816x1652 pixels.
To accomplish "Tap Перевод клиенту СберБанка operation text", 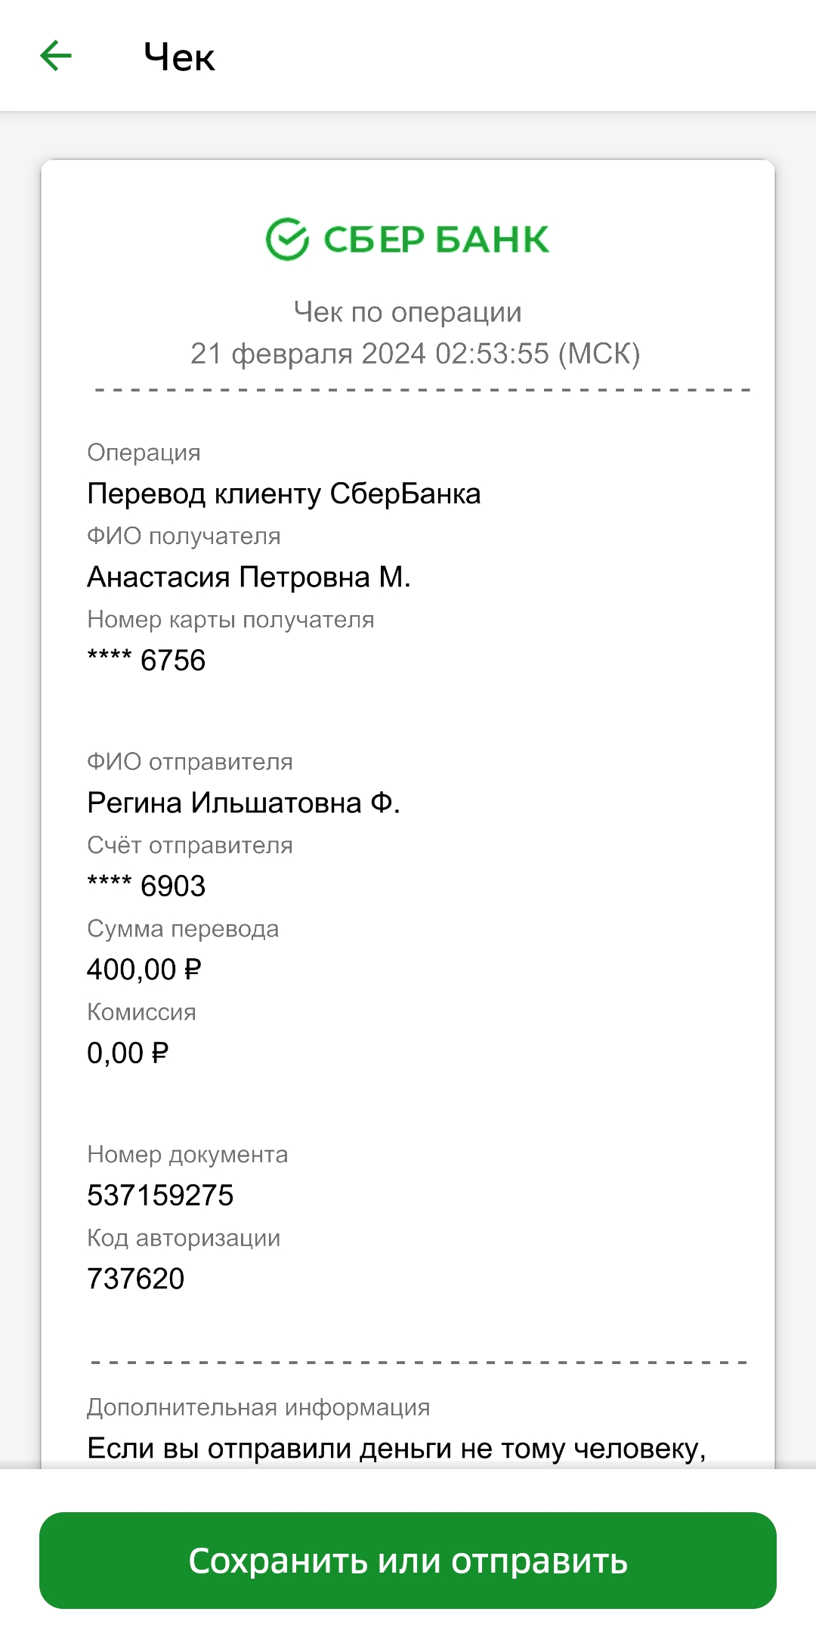I will (x=284, y=493).
